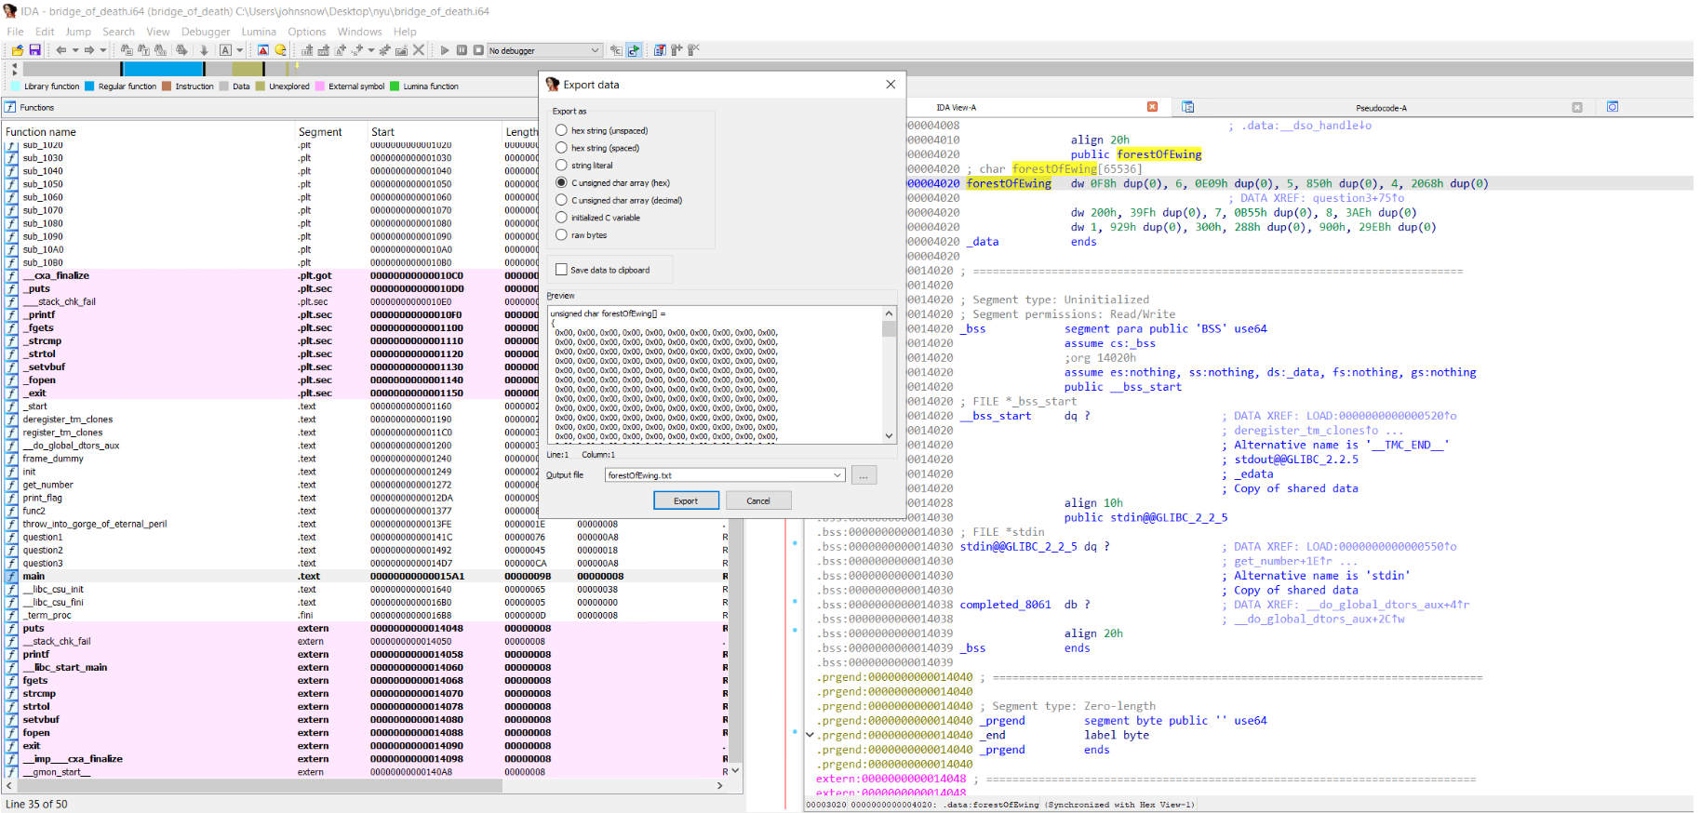
Task: Open the Options menu
Action: coord(307,32)
